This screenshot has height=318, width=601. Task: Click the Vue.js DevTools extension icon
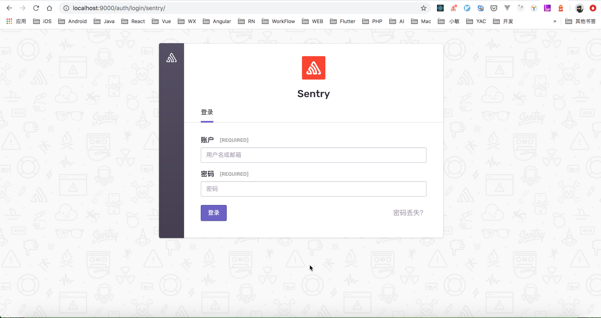pyautogui.click(x=507, y=8)
